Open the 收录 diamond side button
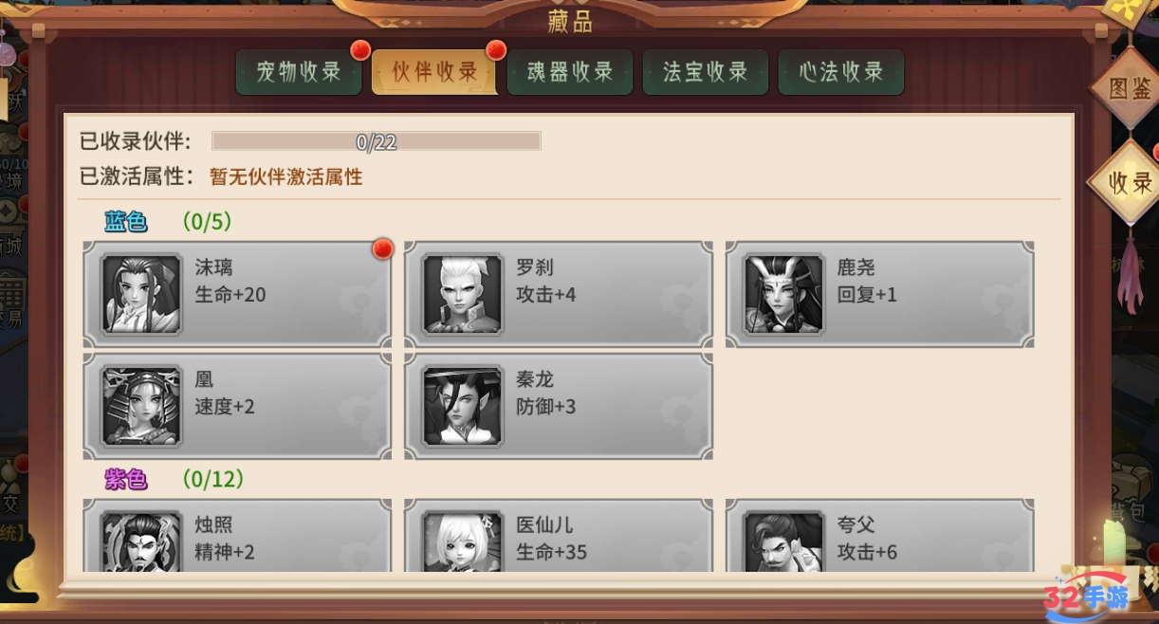Screen dimensions: 1159x624 [1130, 182]
